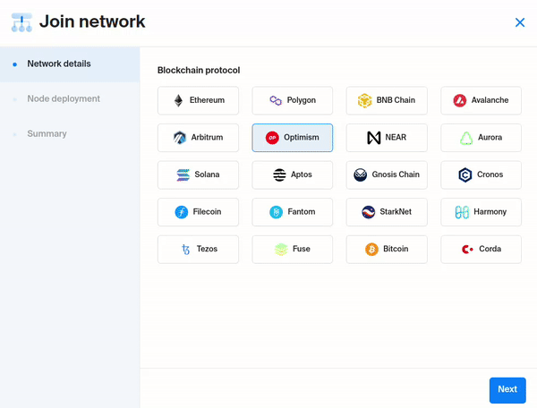Choose Aurora as blockchain protocol
This screenshot has width=537, height=408.
coord(481,138)
